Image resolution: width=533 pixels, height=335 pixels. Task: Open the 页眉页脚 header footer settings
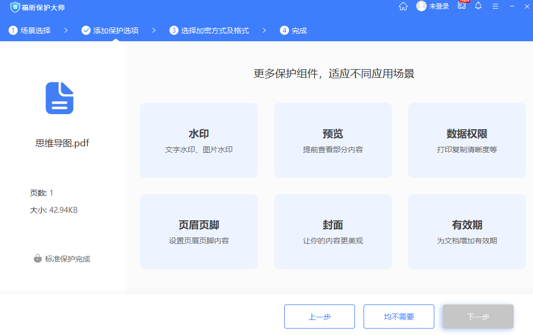pos(198,231)
